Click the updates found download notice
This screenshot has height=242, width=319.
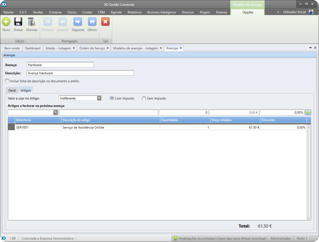tap(219, 238)
